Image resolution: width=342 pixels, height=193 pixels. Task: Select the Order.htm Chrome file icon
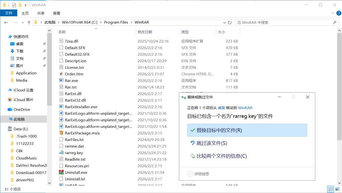(61, 74)
